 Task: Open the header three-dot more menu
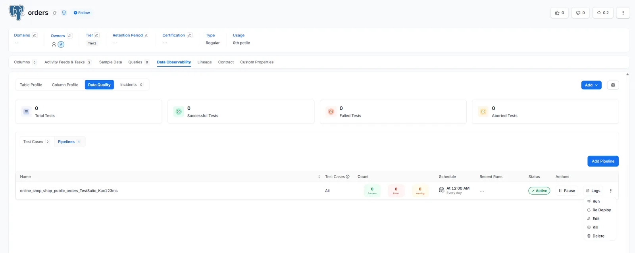tap(623, 13)
